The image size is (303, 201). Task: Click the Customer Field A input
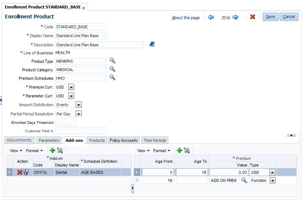coord(81,131)
